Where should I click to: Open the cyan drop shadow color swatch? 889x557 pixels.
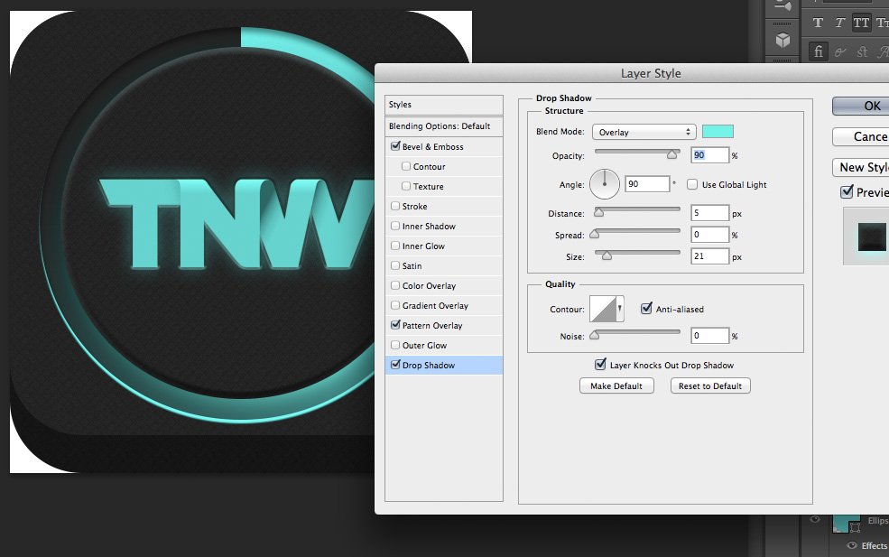[718, 132]
